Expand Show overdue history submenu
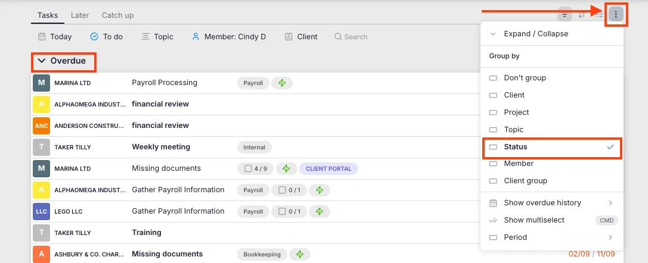The width and height of the screenshot is (648, 263). coord(542,203)
